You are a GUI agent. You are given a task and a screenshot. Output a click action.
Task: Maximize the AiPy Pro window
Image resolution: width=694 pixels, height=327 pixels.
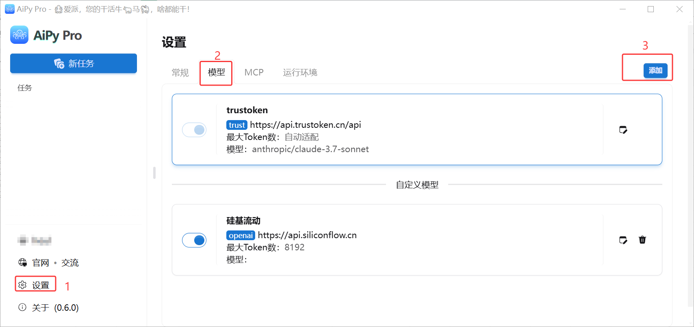point(651,9)
